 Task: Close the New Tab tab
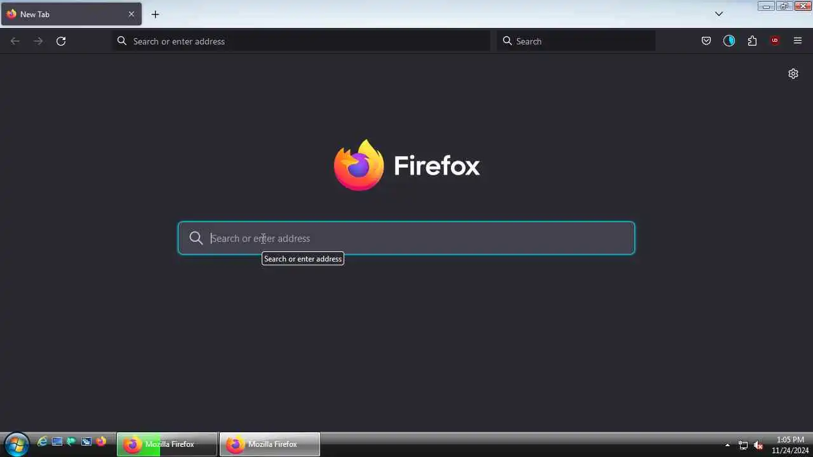point(131,14)
